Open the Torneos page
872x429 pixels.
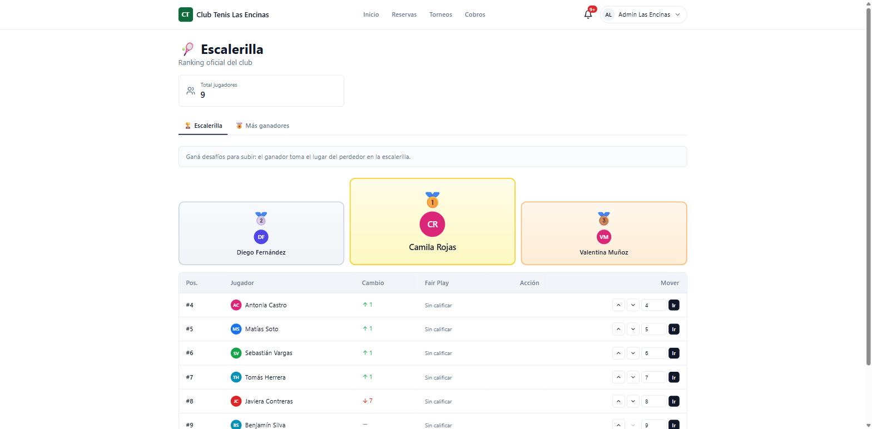coord(440,14)
